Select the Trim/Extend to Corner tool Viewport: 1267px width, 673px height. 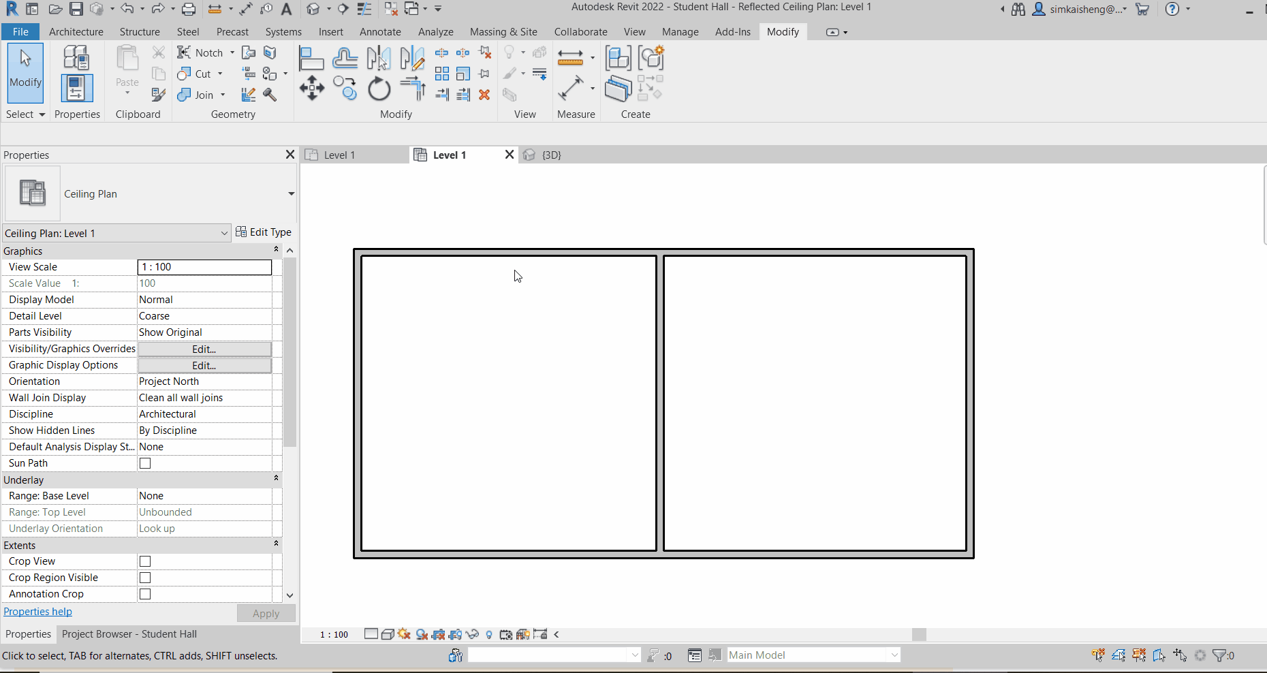(412, 89)
